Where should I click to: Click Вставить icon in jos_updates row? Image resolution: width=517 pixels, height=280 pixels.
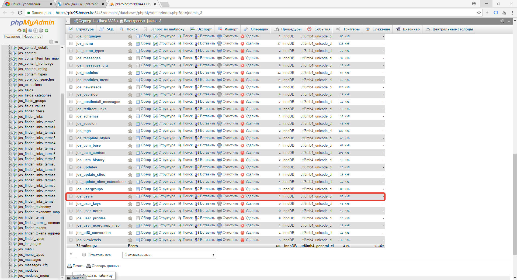197,167
